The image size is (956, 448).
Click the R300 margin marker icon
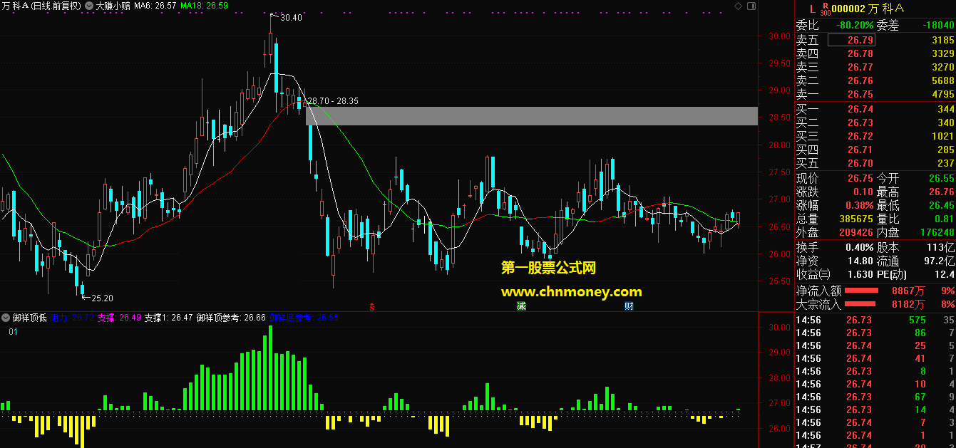point(826,9)
